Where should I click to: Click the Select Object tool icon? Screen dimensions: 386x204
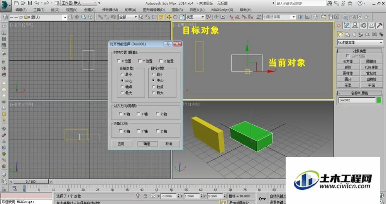click(x=141, y=17)
